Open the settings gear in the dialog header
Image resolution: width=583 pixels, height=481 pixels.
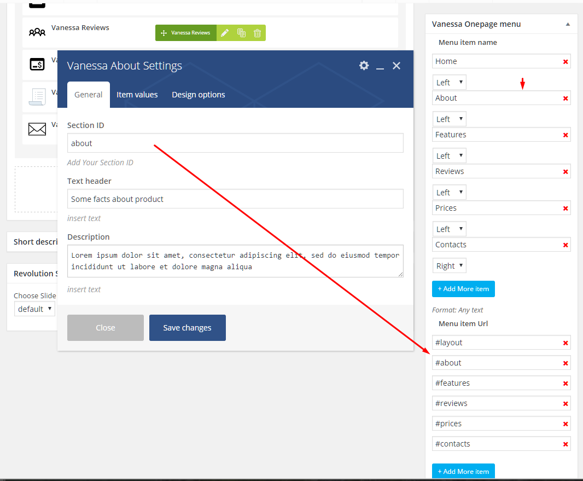pos(364,66)
